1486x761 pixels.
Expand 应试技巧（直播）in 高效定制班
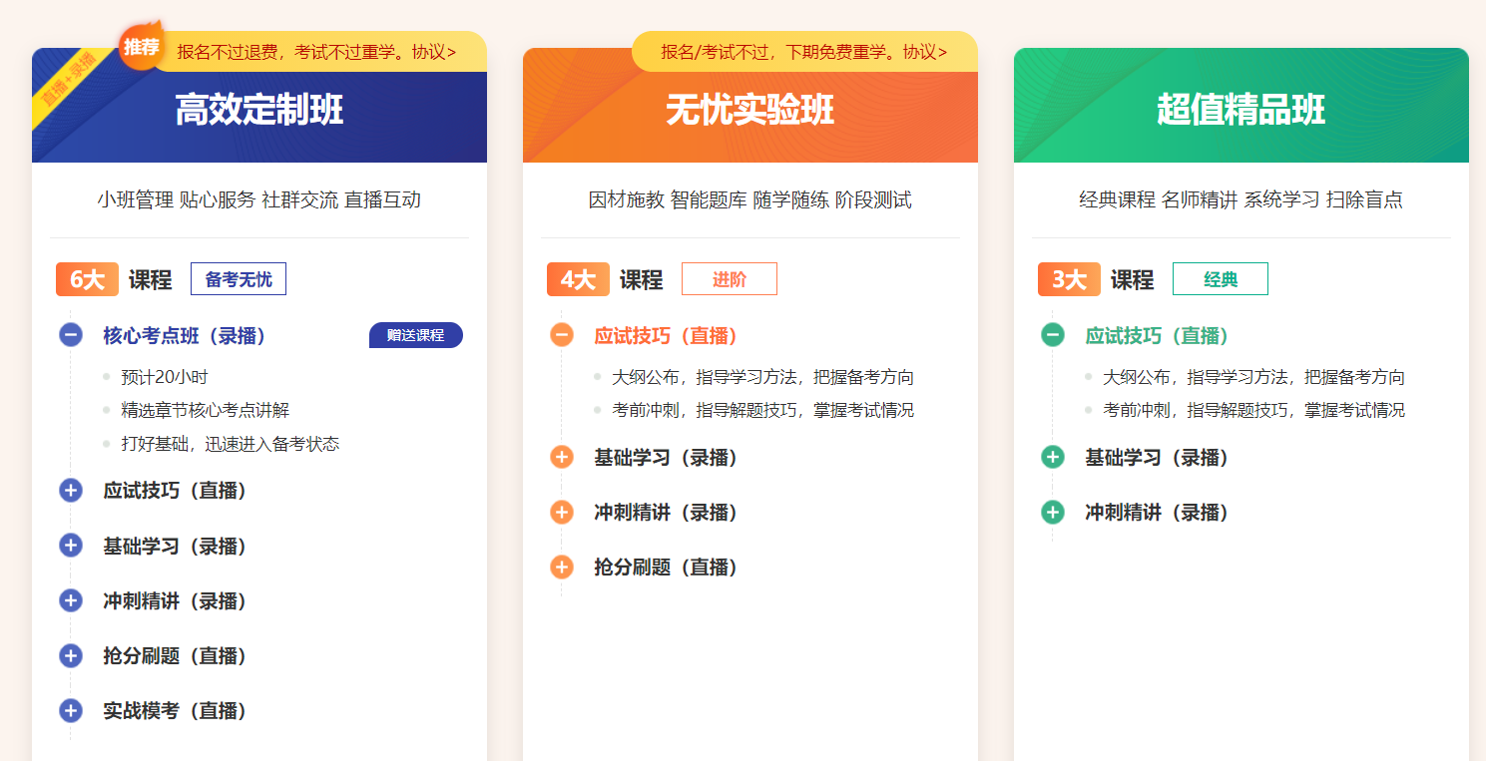click(69, 490)
